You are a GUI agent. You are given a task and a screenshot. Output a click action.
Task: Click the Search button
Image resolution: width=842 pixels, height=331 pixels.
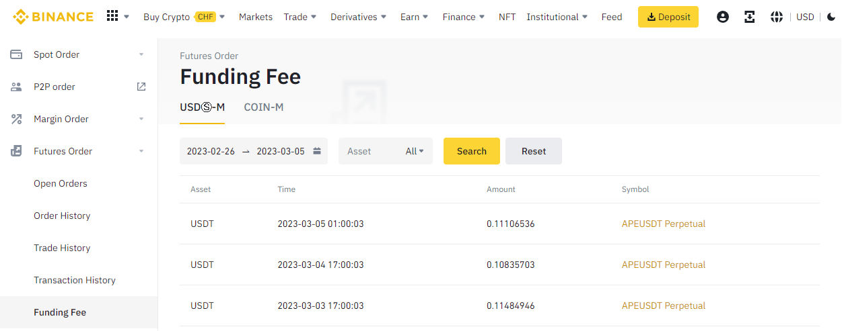pyautogui.click(x=472, y=151)
